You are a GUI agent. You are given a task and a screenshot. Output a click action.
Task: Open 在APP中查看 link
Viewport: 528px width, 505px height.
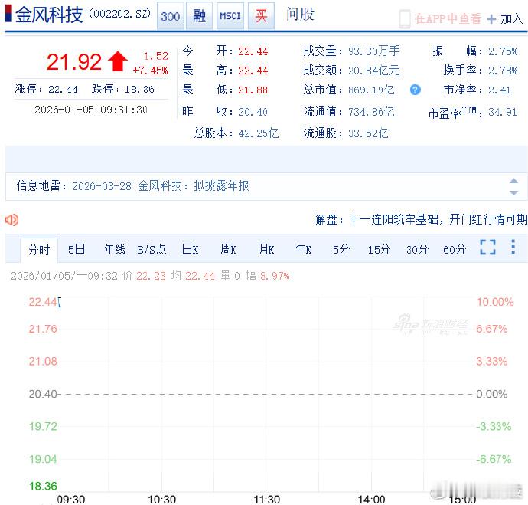(448, 18)
